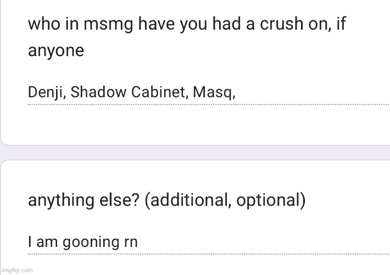This screenshot has height=275, width=390.
Task: Click the '(additional, optional)' label text
Action: (x=225, y=200)
